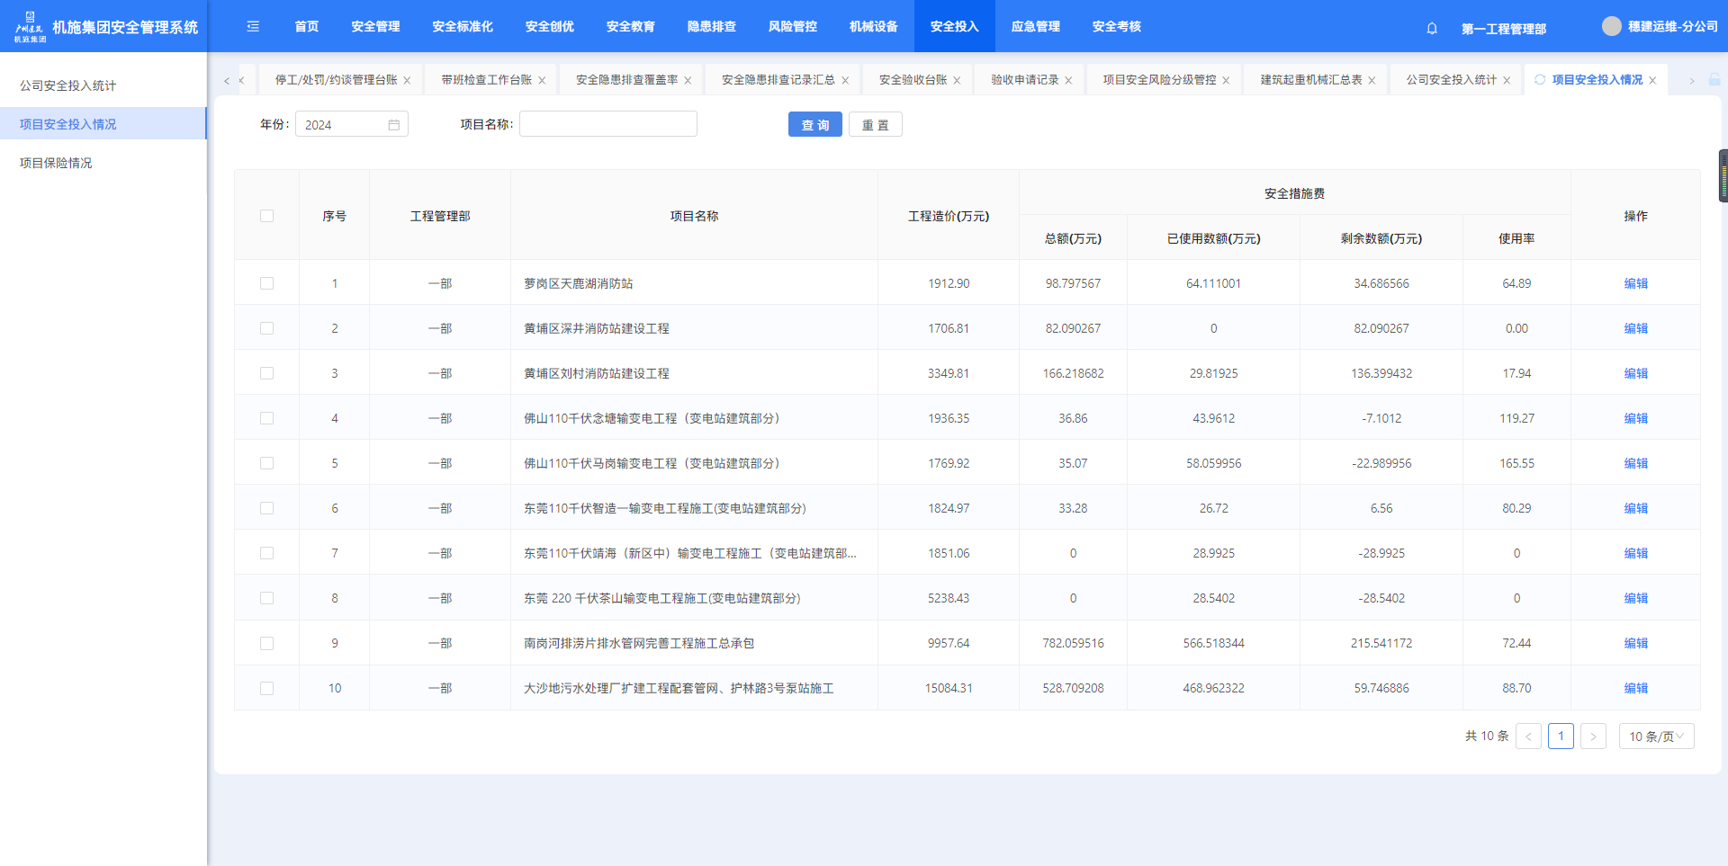The width and height of the screenshot is (1728, 866).
Task: Click the user avatar next to 穗建运维-分公司
Action: pos(1611,27)
